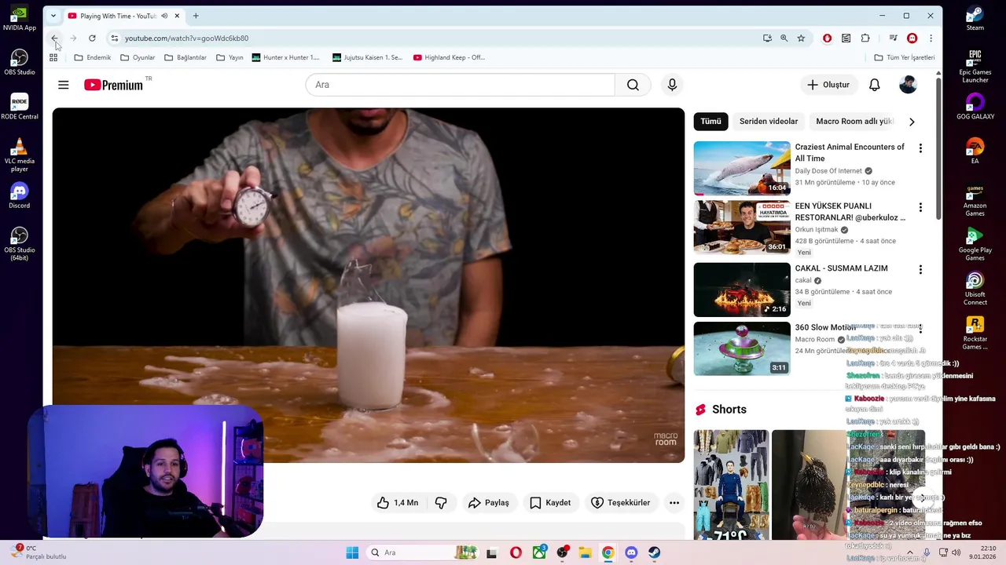
Task: Open Jujutsu Kaisen bookmark
Action: (368, 57)
